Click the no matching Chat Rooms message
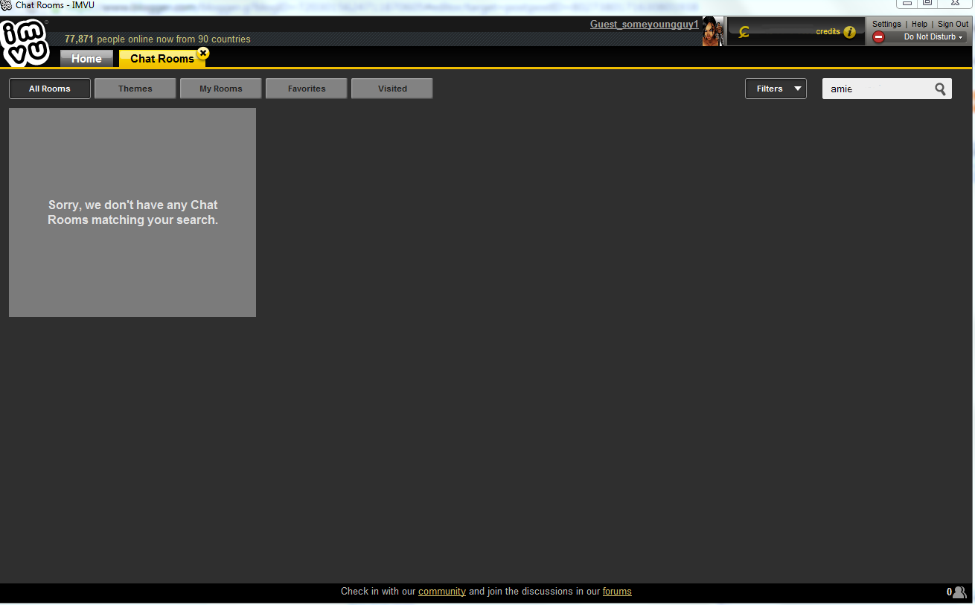The height and width of the screenshot is (605, 975). point(133,212)
